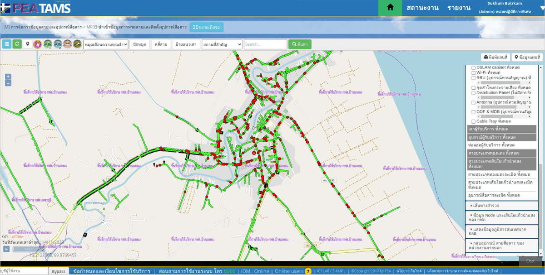Open the หมุดเตือนความทรงจำ dropdown
545x275 pixels.
(106, 44)
